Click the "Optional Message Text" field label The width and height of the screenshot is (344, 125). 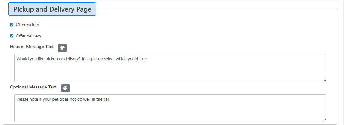pos(33,87)
